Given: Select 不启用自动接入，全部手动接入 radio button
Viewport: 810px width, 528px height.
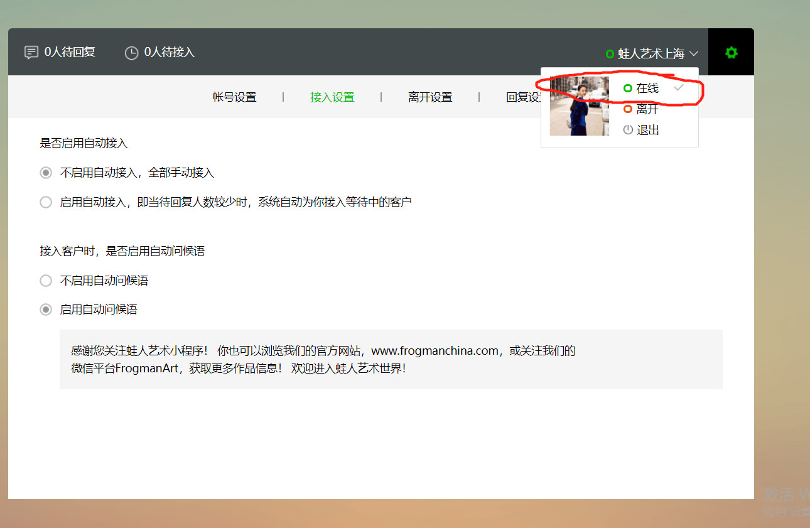Looking at the screenshot, I should pyautogui.click(x=46, y=173).
